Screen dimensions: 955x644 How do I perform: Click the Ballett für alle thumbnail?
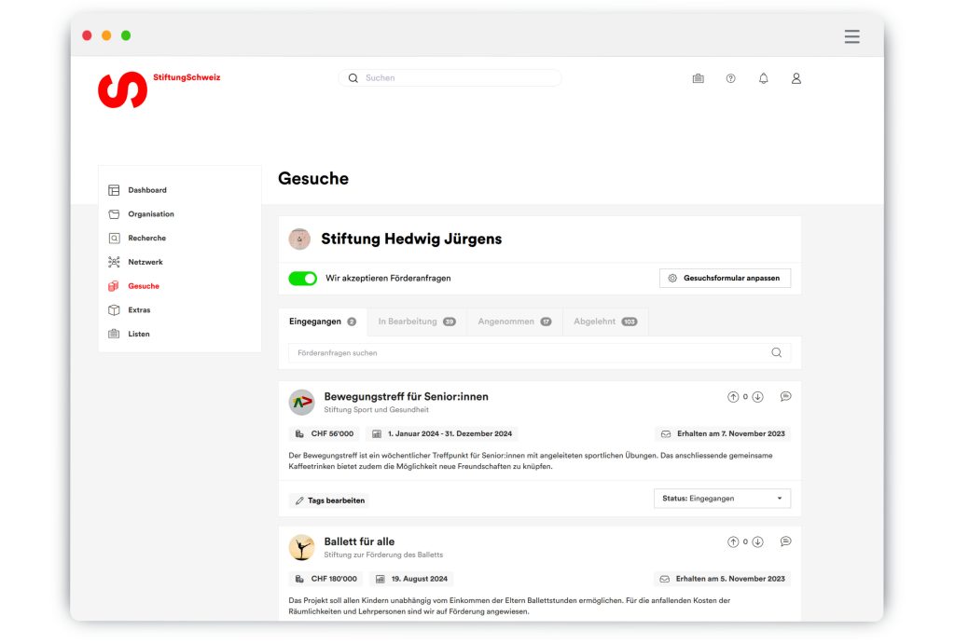click(301, 547)
